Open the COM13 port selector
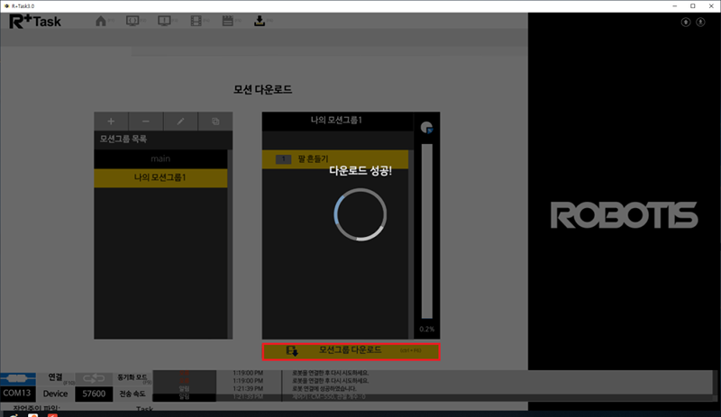The width and height of the screenshot is (721, 417). click(16, 394)
